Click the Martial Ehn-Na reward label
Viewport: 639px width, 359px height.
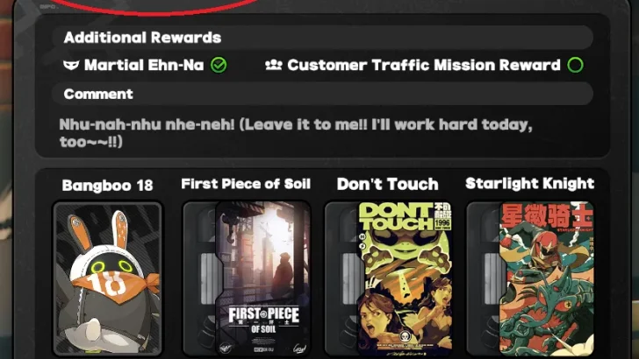pos(144,65)
